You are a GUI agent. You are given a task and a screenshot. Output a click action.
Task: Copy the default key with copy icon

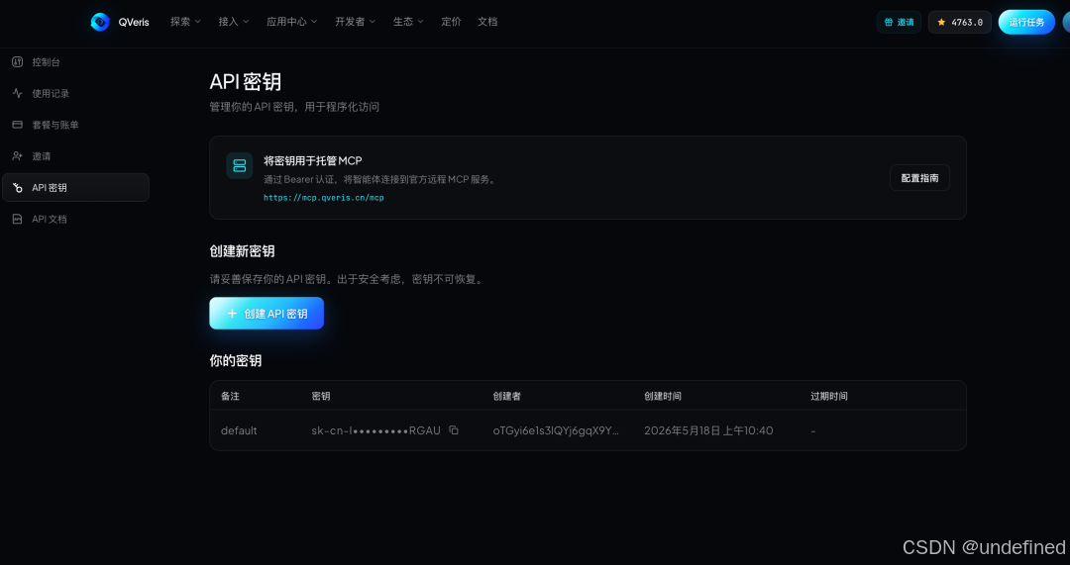tap(454, 430)
